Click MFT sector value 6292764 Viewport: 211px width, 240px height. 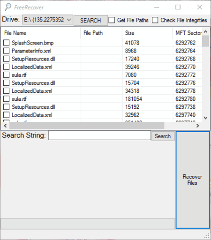[x=185, y=51]
